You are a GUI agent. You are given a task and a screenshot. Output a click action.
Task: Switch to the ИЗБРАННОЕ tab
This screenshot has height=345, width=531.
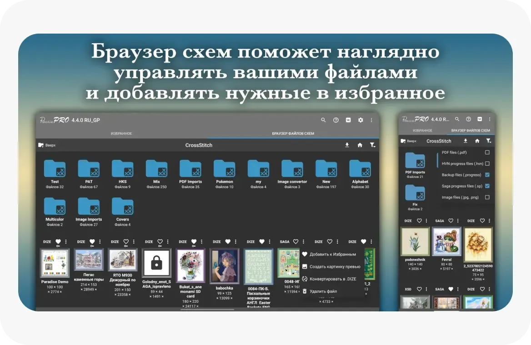coord(121,133)
